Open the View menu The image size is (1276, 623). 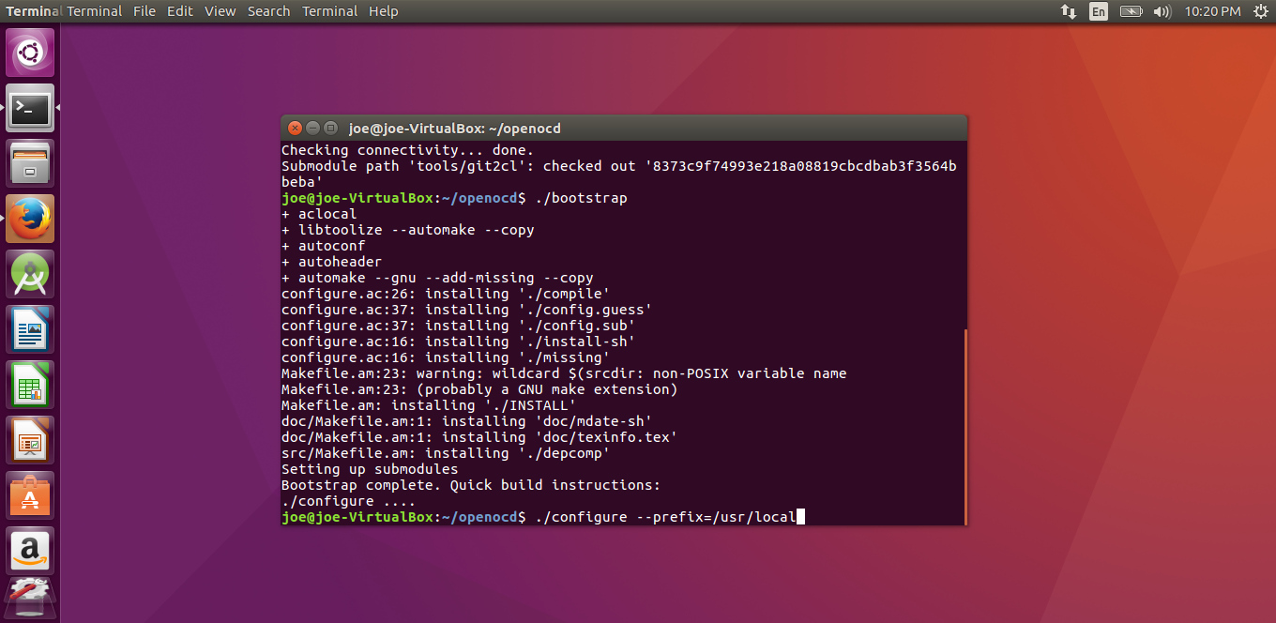click(x=220, y=11)
